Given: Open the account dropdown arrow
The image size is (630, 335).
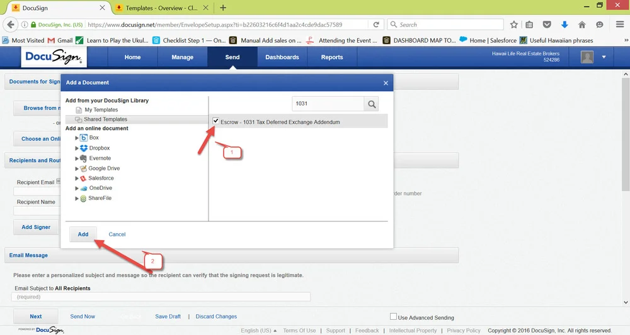Looking at the screenshot, I should tap(604, 57).
